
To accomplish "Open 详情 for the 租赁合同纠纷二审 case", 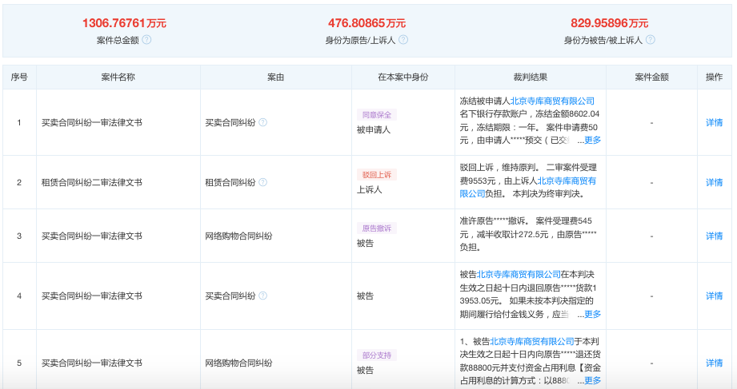I will [x=714, y=183].
